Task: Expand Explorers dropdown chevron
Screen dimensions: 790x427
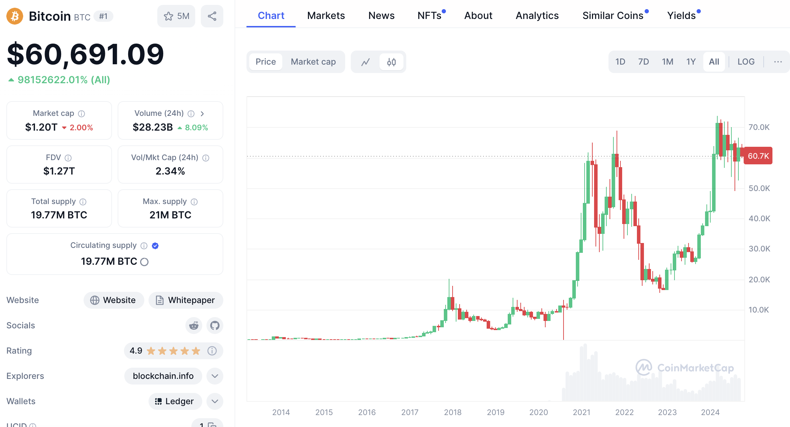Action: pyautogui.click(x=215, y=376)
